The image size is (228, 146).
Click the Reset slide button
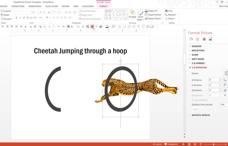[x=5, y=15]
